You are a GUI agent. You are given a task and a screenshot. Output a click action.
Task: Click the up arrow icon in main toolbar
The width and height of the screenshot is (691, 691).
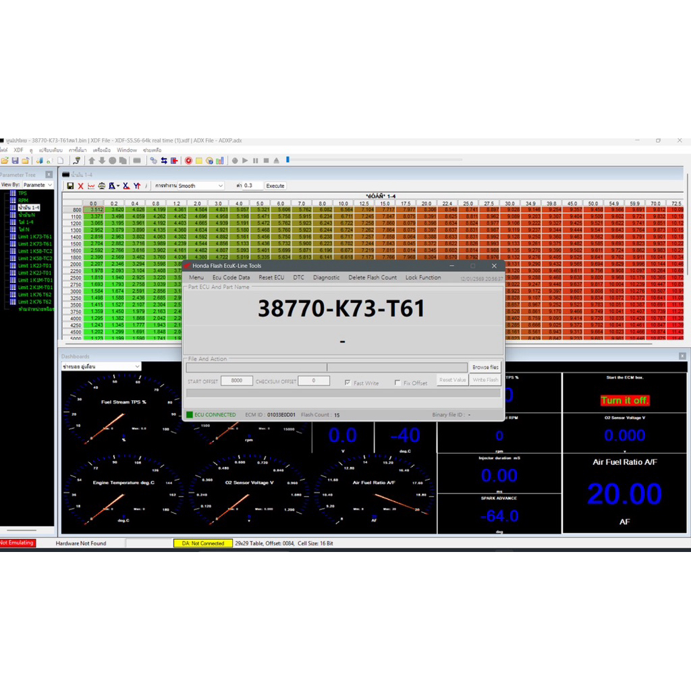[x=92, y=161]
